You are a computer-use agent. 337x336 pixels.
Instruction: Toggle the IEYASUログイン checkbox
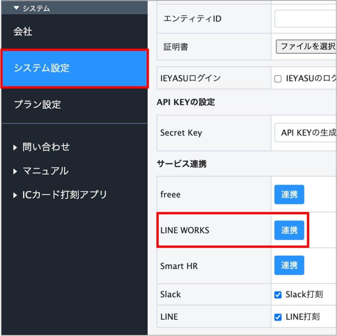pos(278,79)
